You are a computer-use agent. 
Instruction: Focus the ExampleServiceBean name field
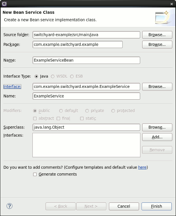[x=86, y=60]
